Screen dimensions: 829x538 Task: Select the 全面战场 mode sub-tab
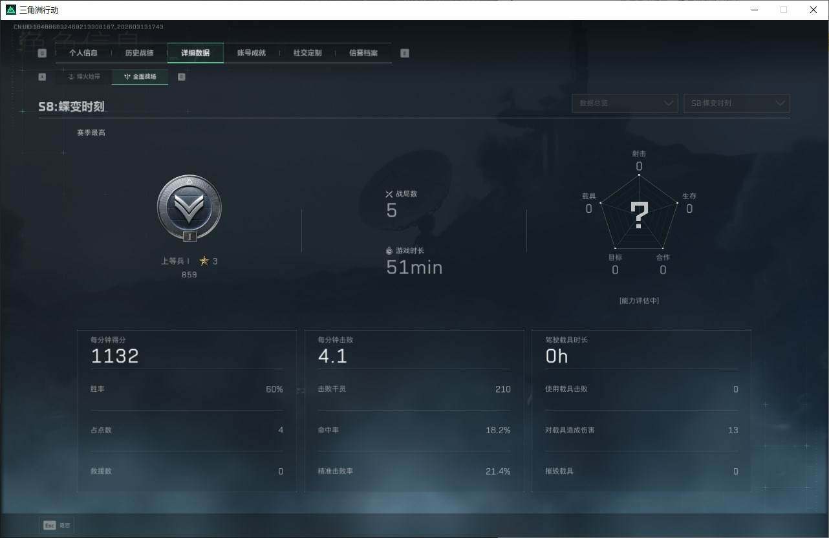(140, 76)
